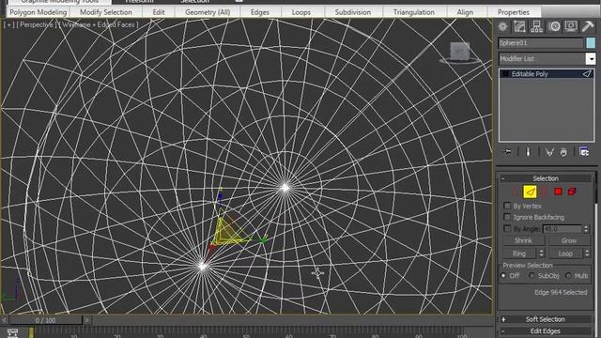601x338 pixels.
Task: Click Ring spinner arrows
Action: click(541, 253)
